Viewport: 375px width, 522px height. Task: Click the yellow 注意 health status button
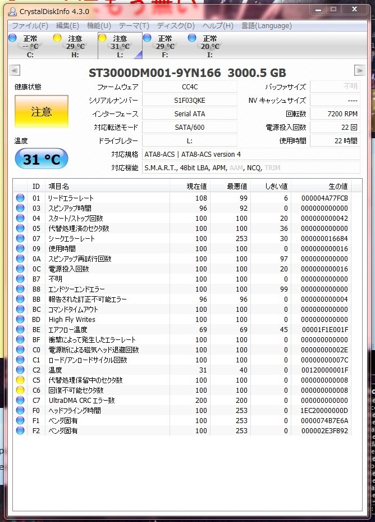tap(41, 111)
